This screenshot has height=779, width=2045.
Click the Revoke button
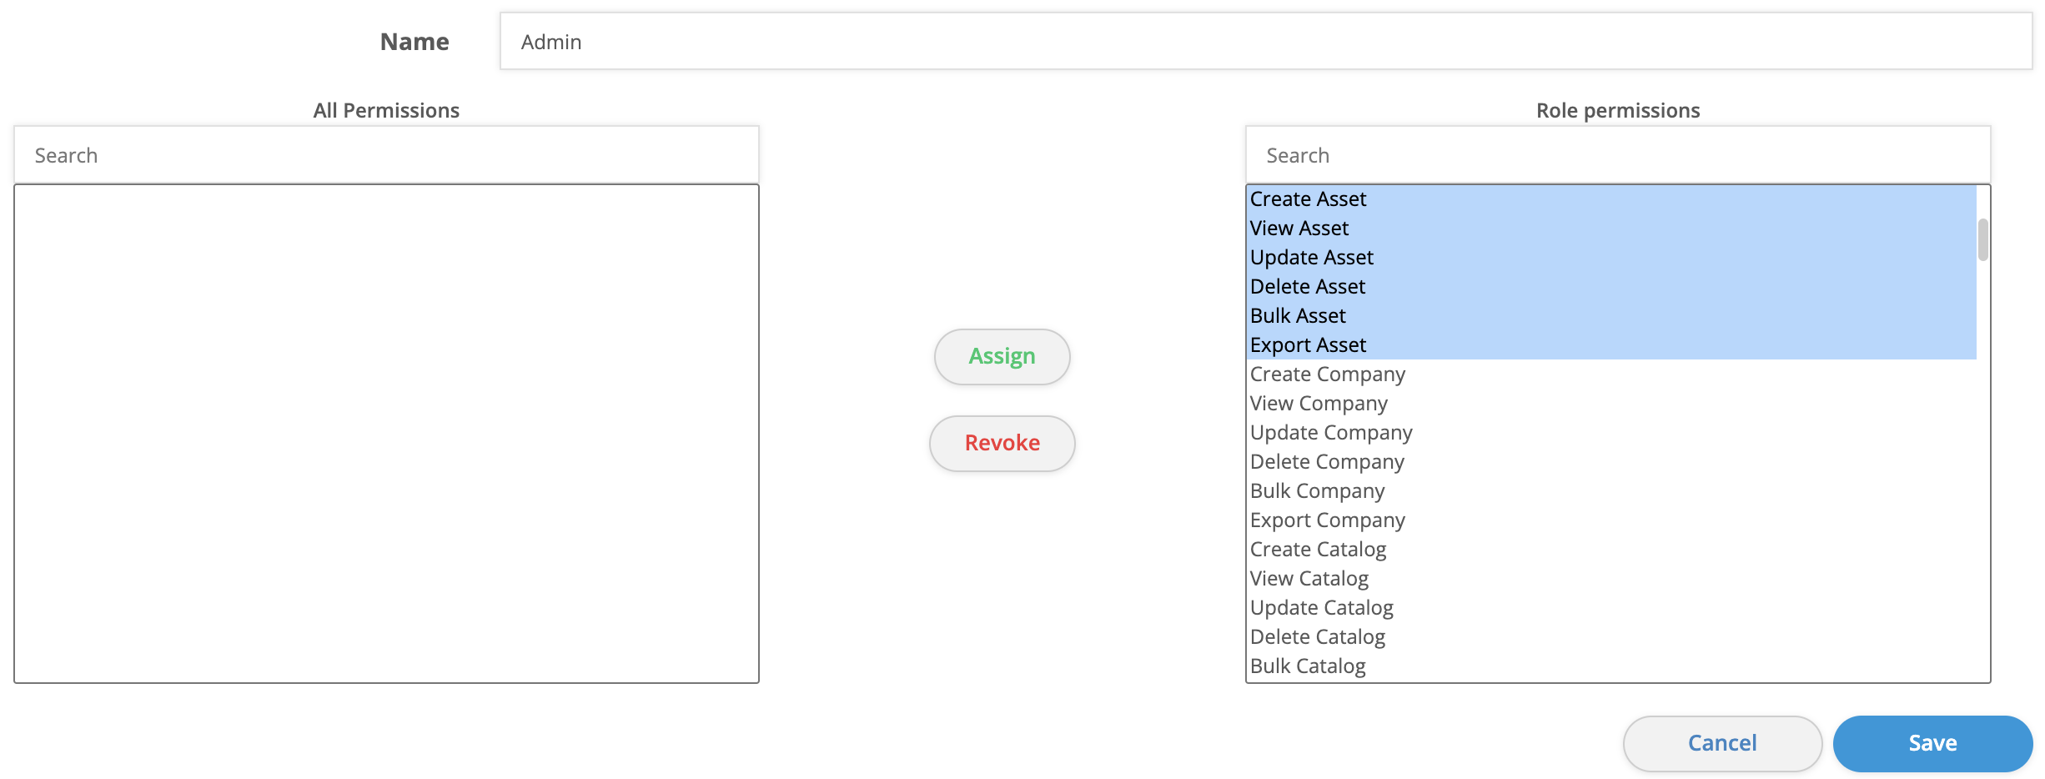1001,443
